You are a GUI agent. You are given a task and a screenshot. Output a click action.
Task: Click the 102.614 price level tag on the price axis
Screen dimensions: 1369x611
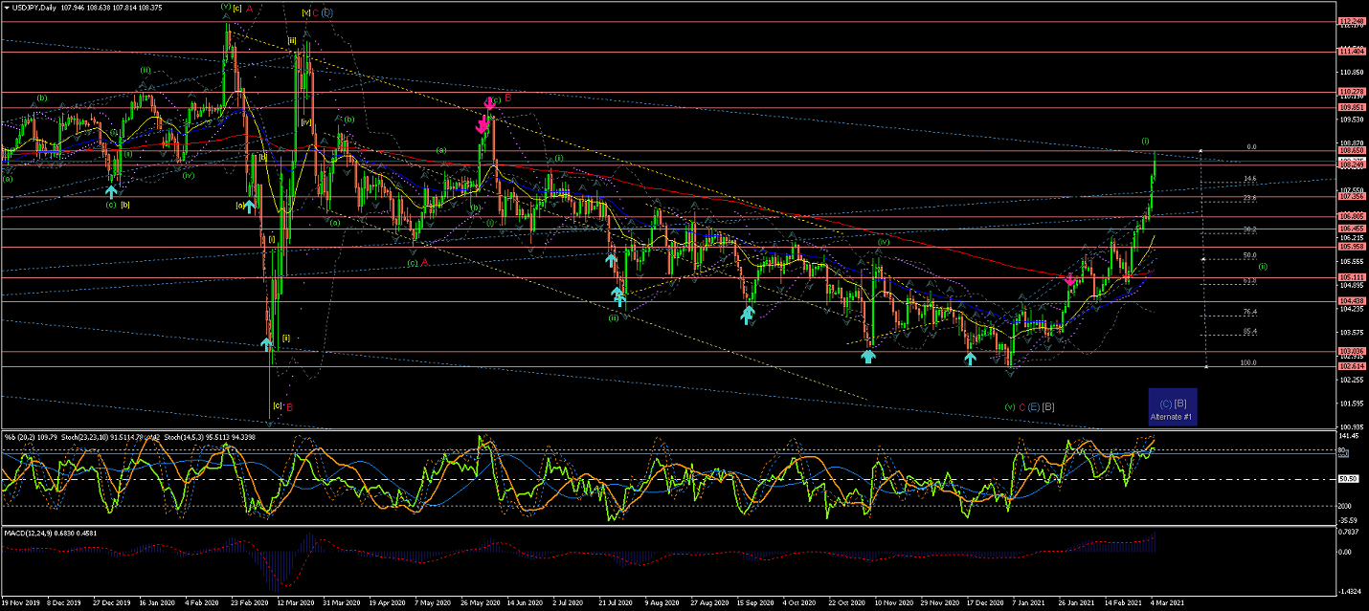1351,366
